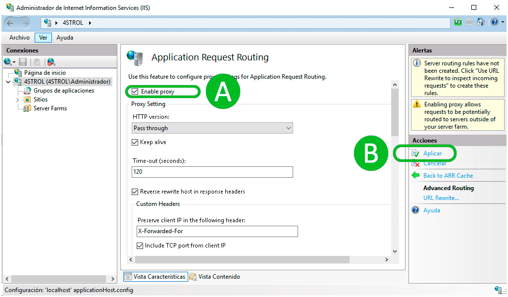508x297 pixels.
Task: Expand the arrow after 4STROL breadcrumb
Action: click(x=90, y=23)
